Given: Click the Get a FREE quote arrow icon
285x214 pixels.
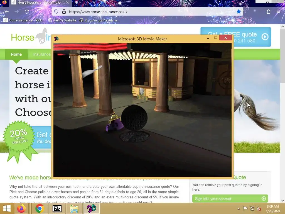Looking at the screenshot, I should [265, 37].
